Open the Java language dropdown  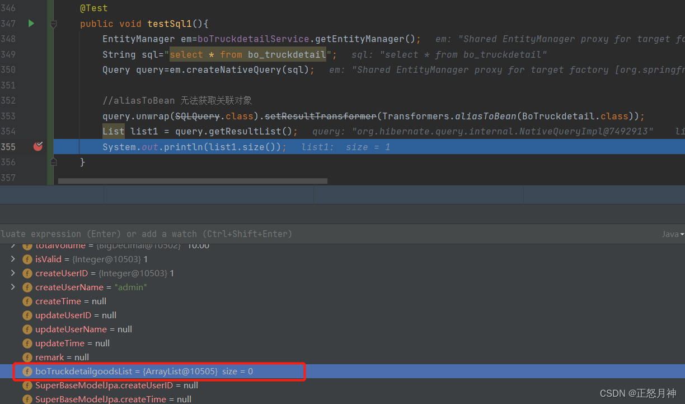click(673, 234)
